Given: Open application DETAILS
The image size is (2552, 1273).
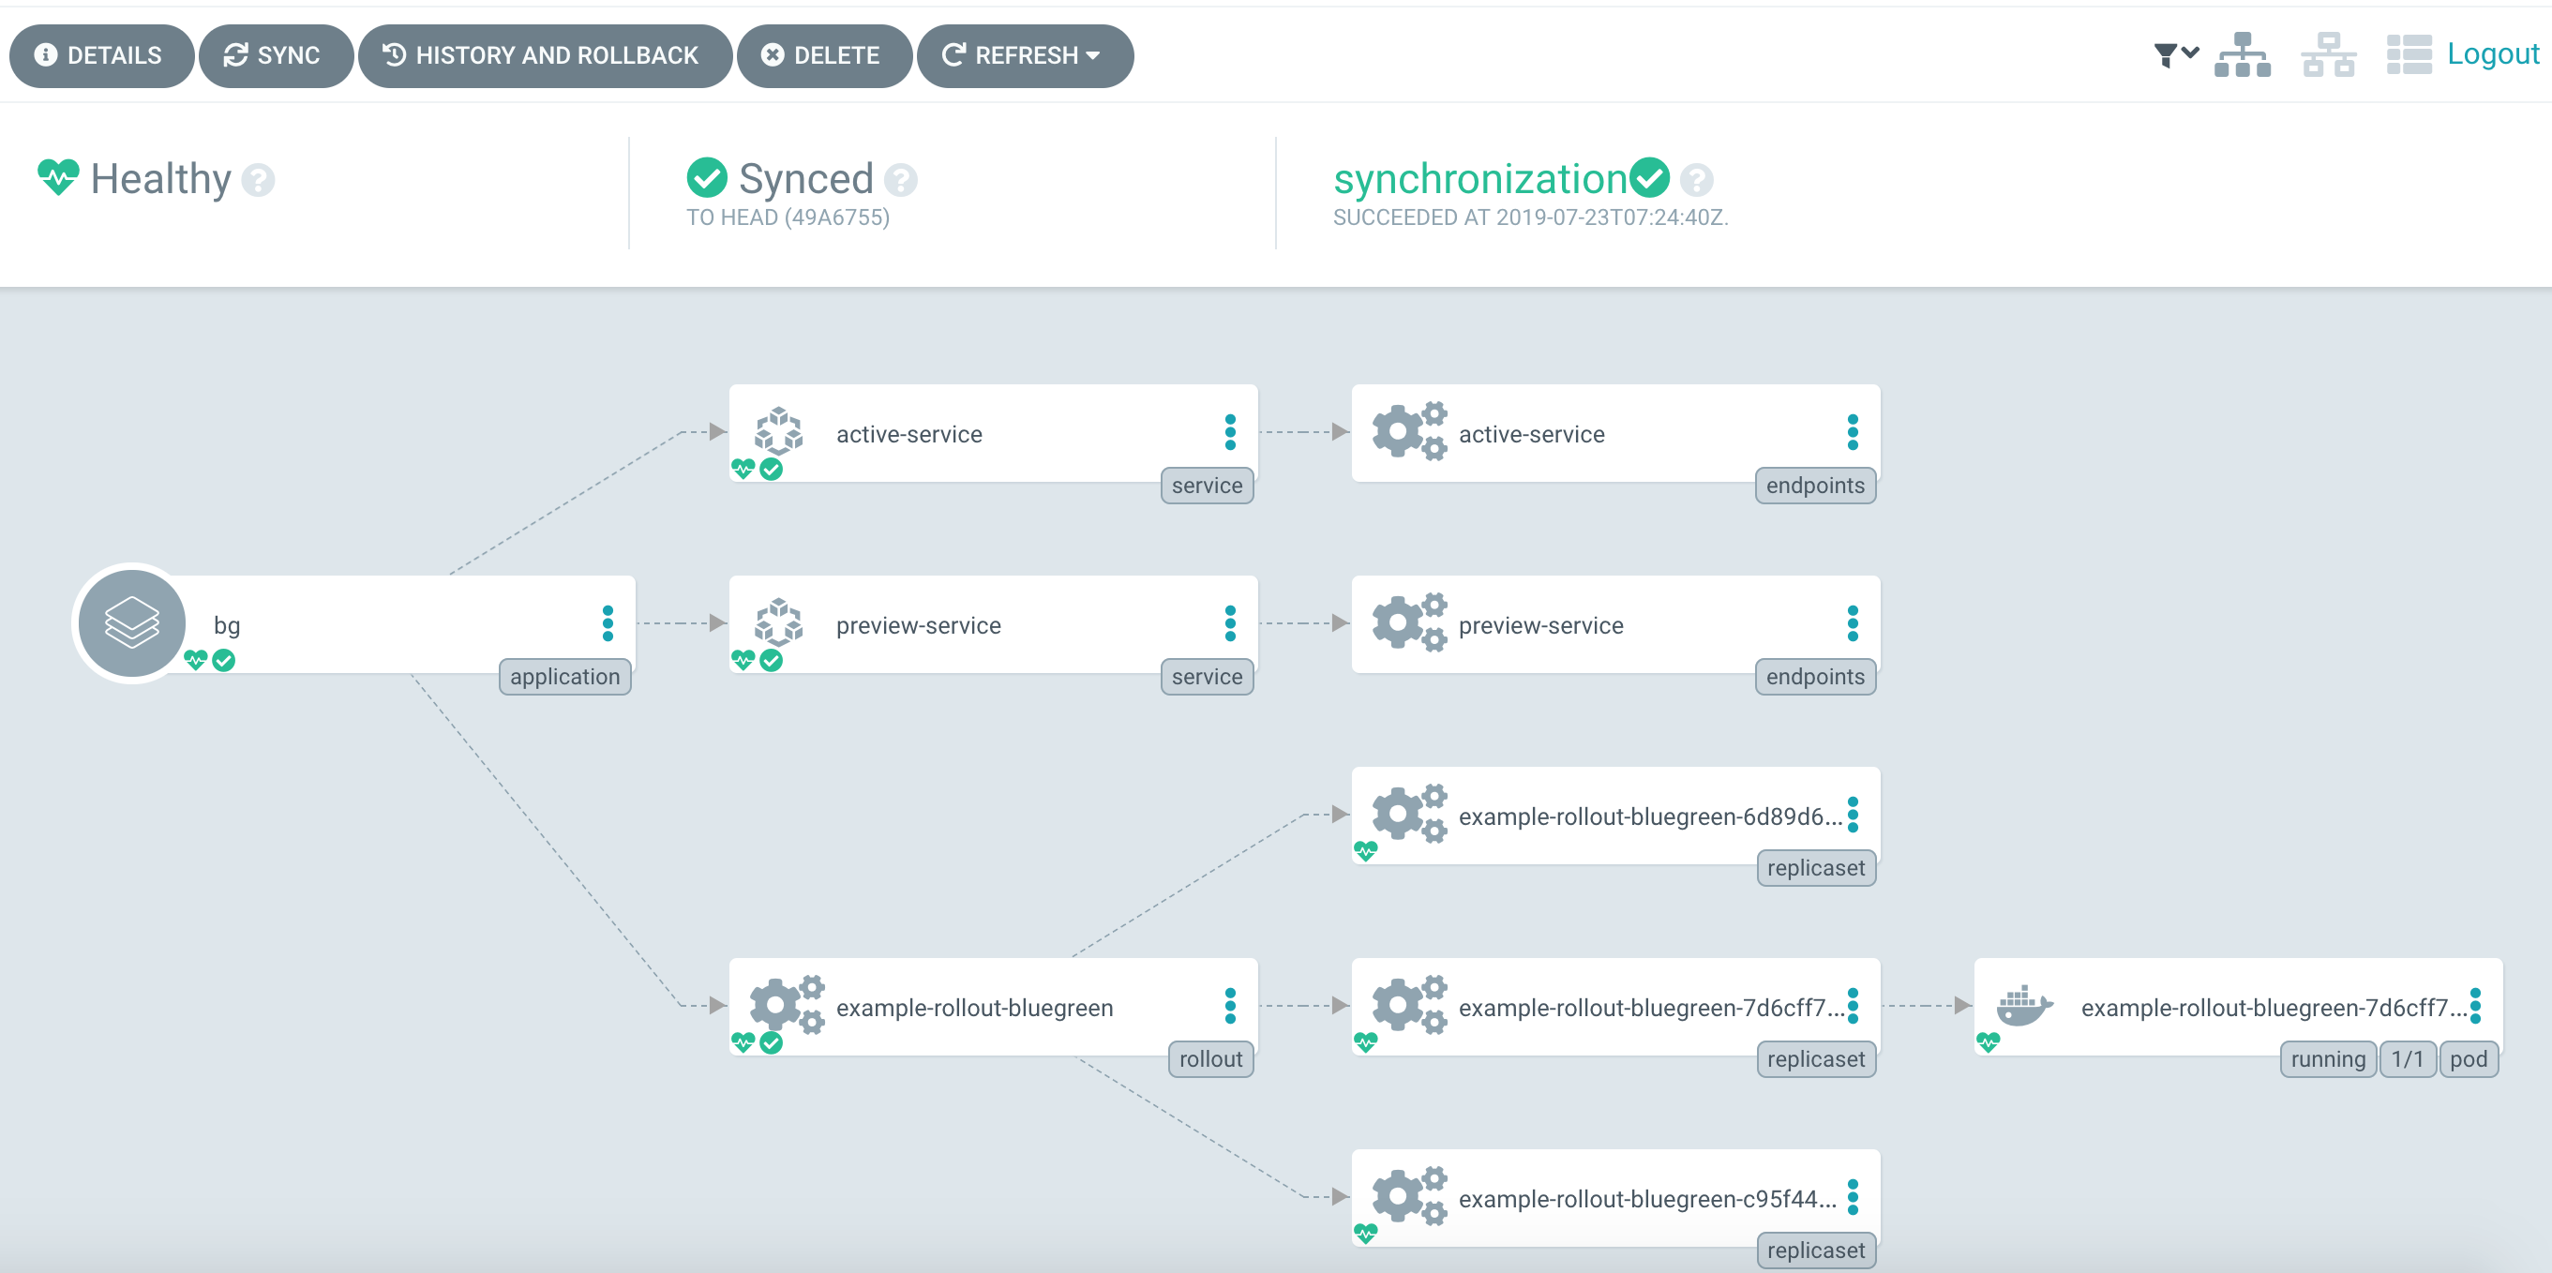Looking at the screenshot, I should coord(100,55).
